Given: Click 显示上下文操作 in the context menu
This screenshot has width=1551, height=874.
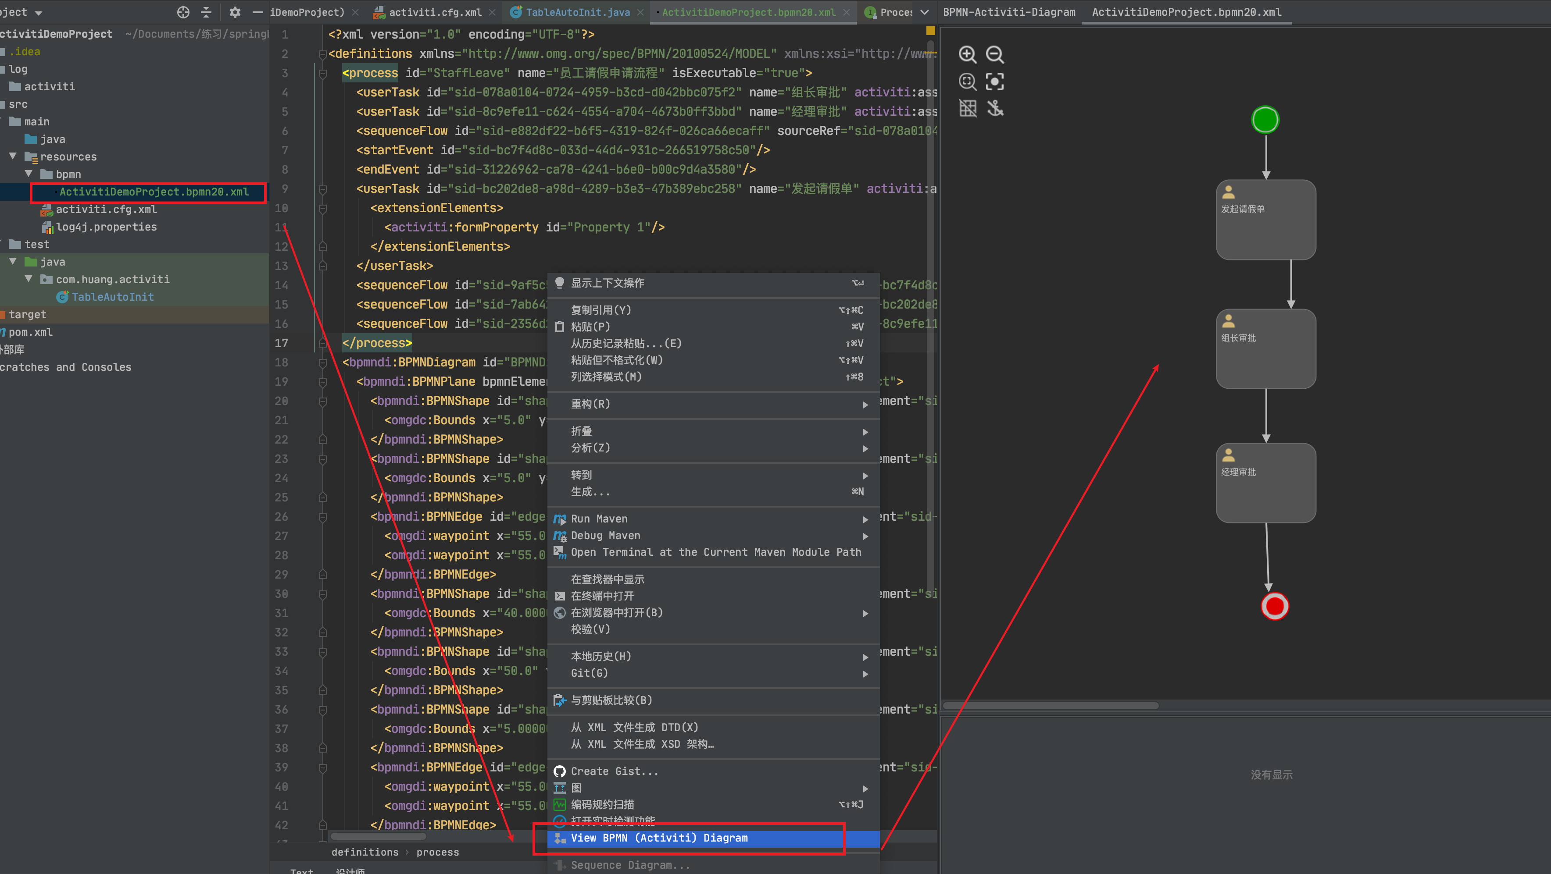Looking at the screenshot, I should pyautogui.click(x=714, y=283).
